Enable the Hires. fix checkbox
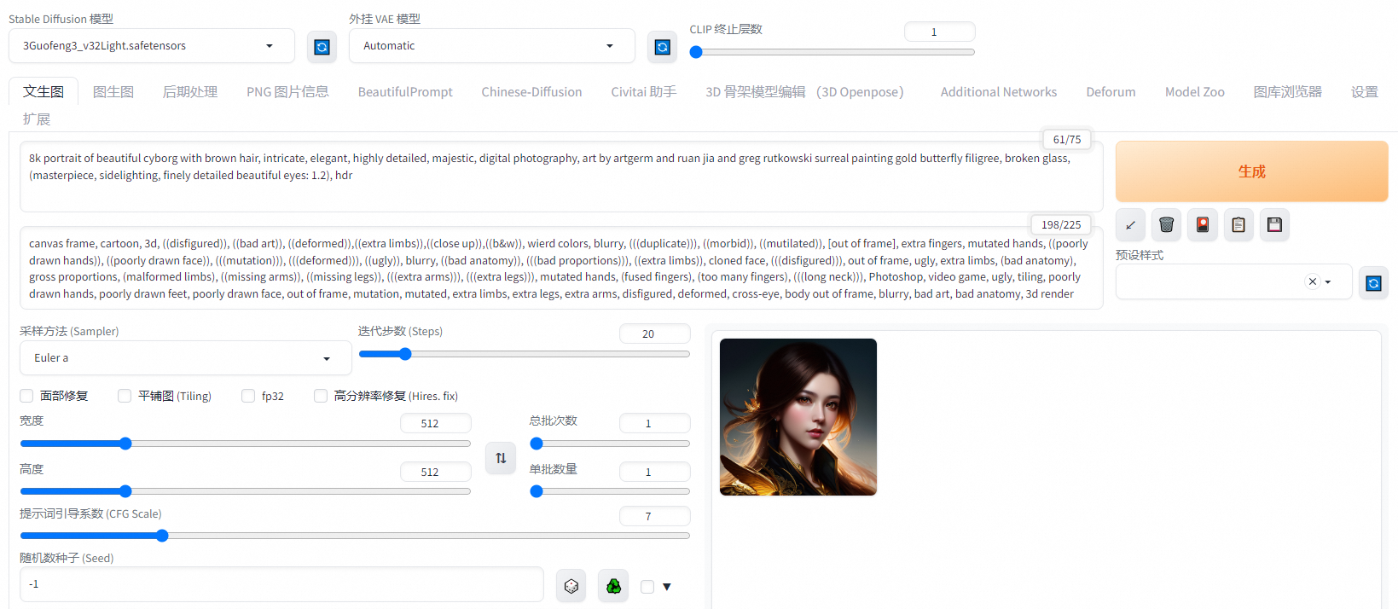Viewport: 1398px width, 609px height. pos(321,396)
